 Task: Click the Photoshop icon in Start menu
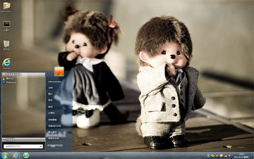point(4,82)
